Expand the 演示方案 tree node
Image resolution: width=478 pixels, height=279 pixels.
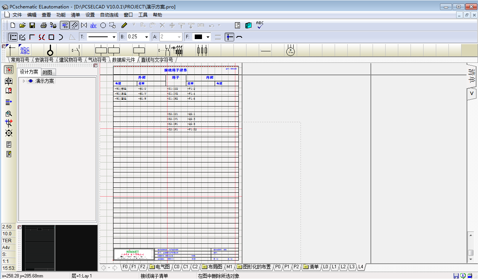coord(24,81)
